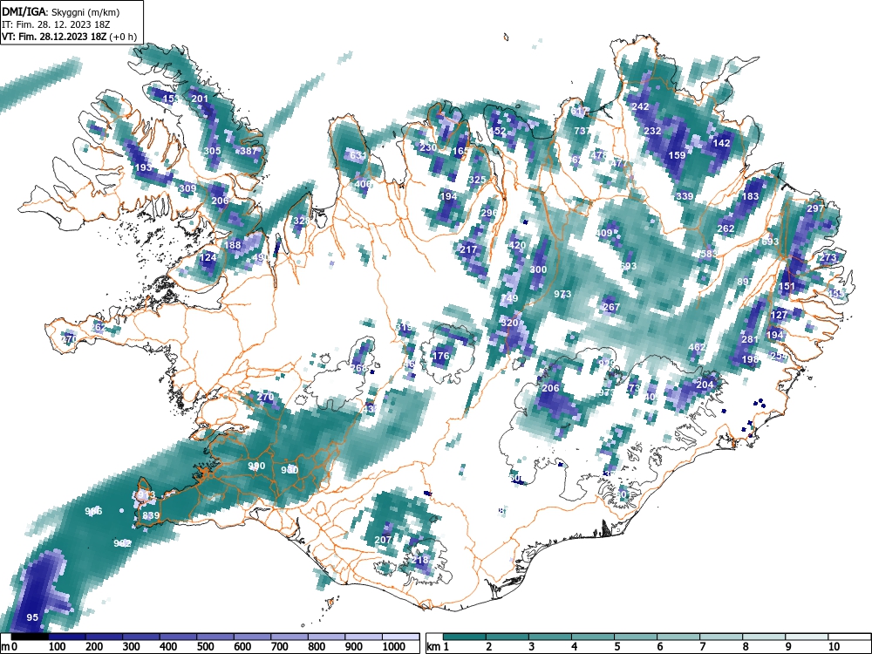Click the 320 visibility value
This screenshot has width=872, height=654.
(x=509, y=323)
